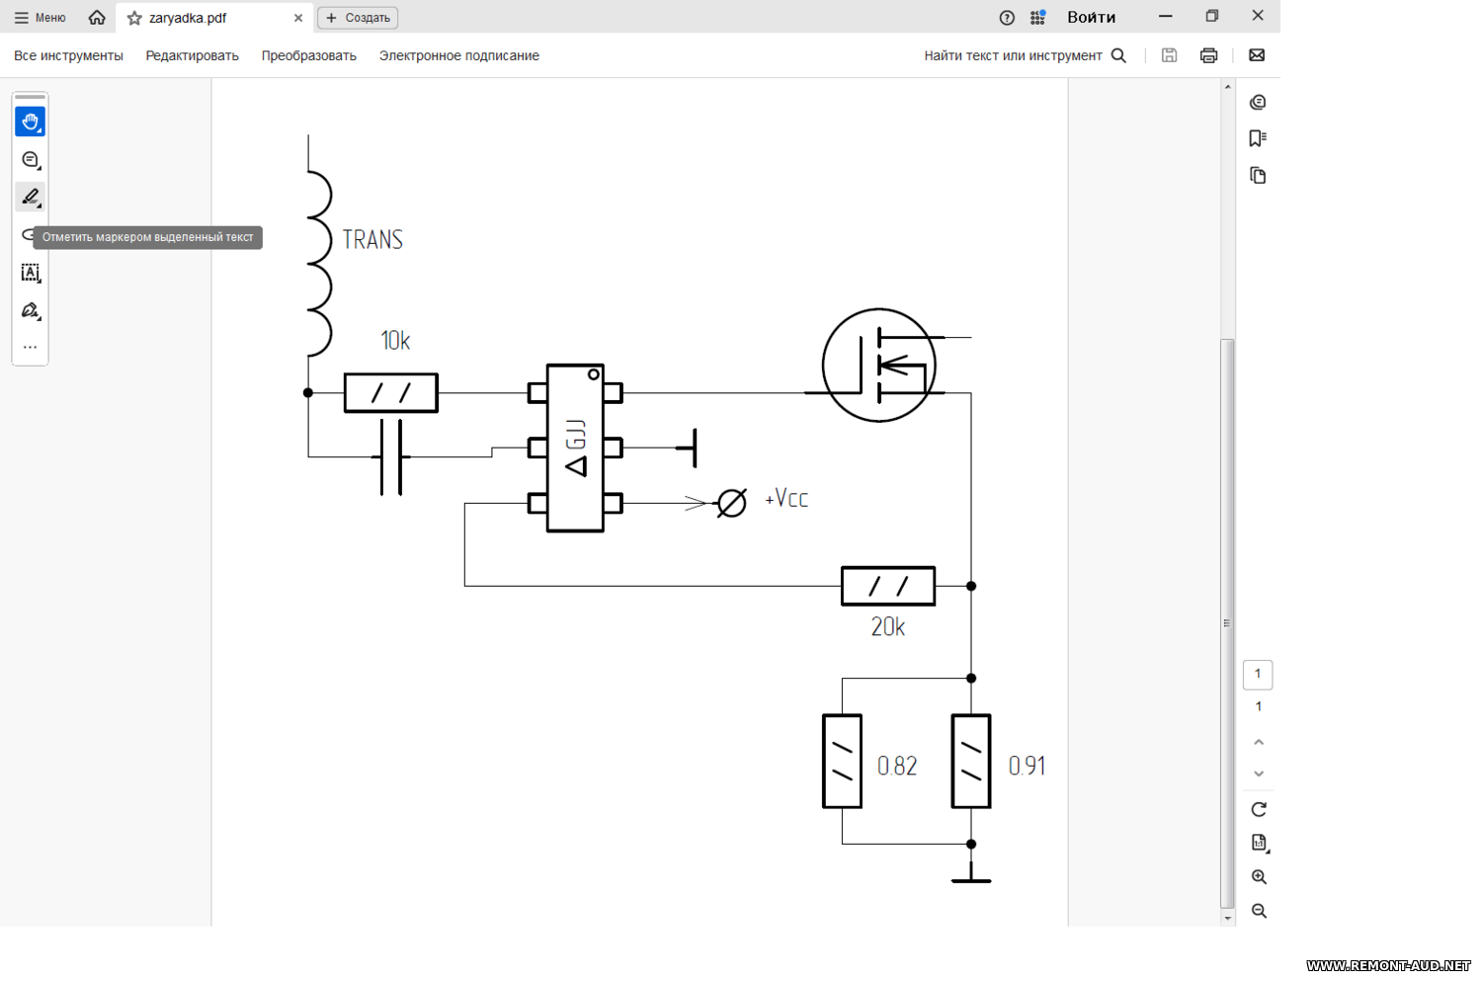Screen dimensions: 1482x981
Task: Open the fill and sign pen tool
Action: (30, 311)
